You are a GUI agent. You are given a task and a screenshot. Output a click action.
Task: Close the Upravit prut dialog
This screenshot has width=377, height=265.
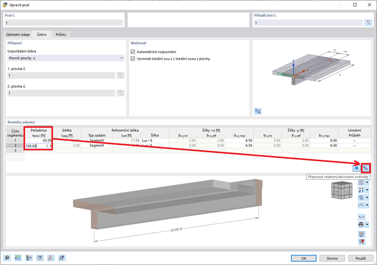[x=369, y=5]
